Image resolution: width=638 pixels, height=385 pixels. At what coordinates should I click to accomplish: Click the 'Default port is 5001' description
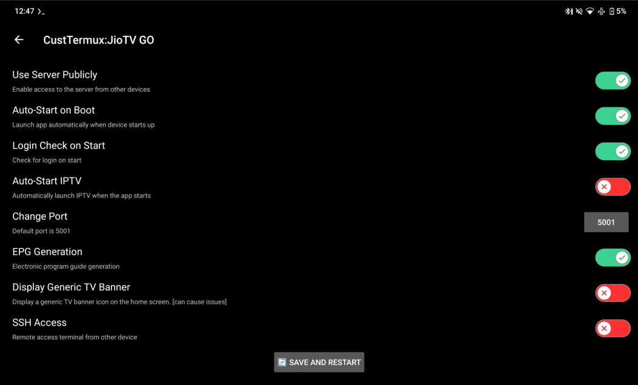[x=41, y=231]
